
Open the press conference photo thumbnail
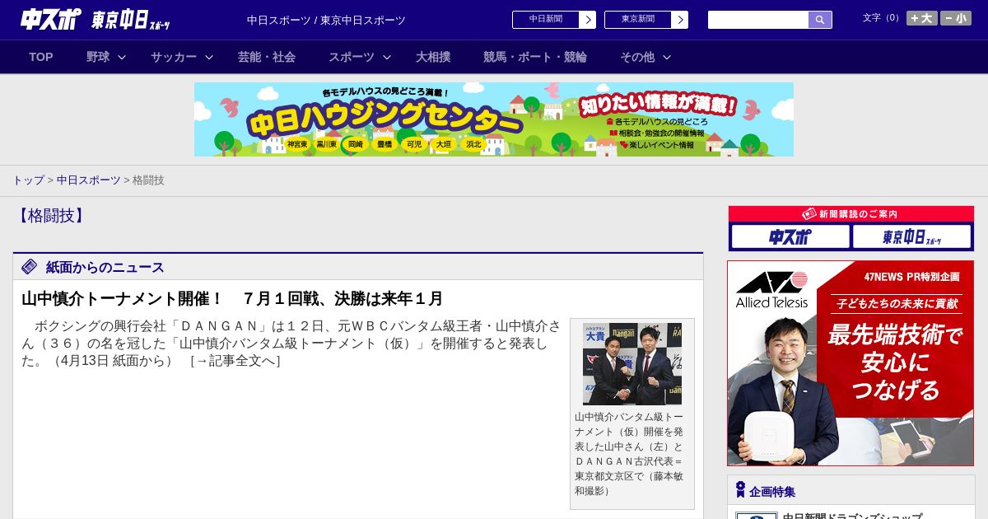pyautogui.click(x=632, y=363)
